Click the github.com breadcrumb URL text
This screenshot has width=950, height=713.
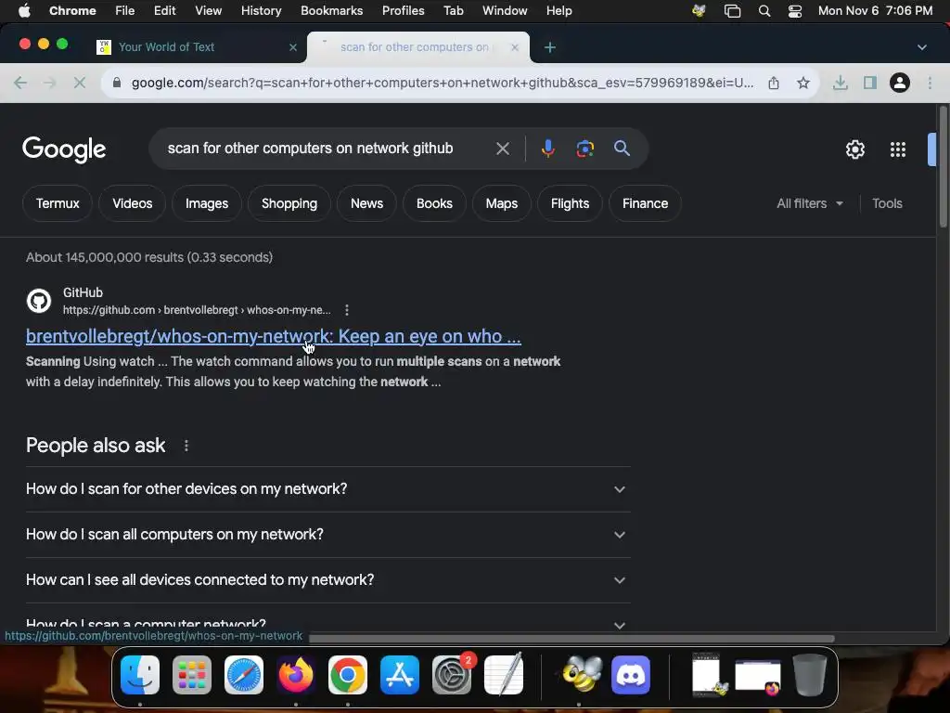pos(197,310)
